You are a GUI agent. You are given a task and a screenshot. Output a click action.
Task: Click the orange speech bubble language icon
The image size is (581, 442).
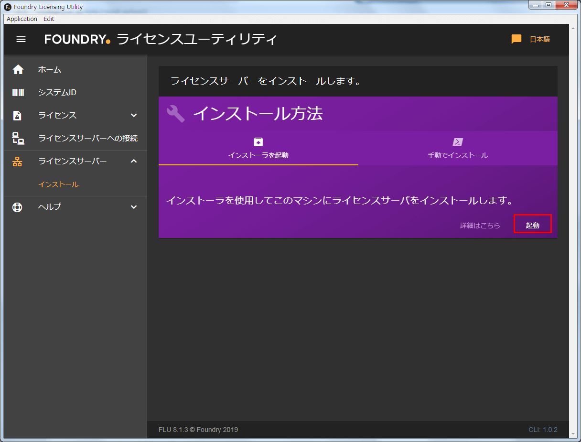516,39
